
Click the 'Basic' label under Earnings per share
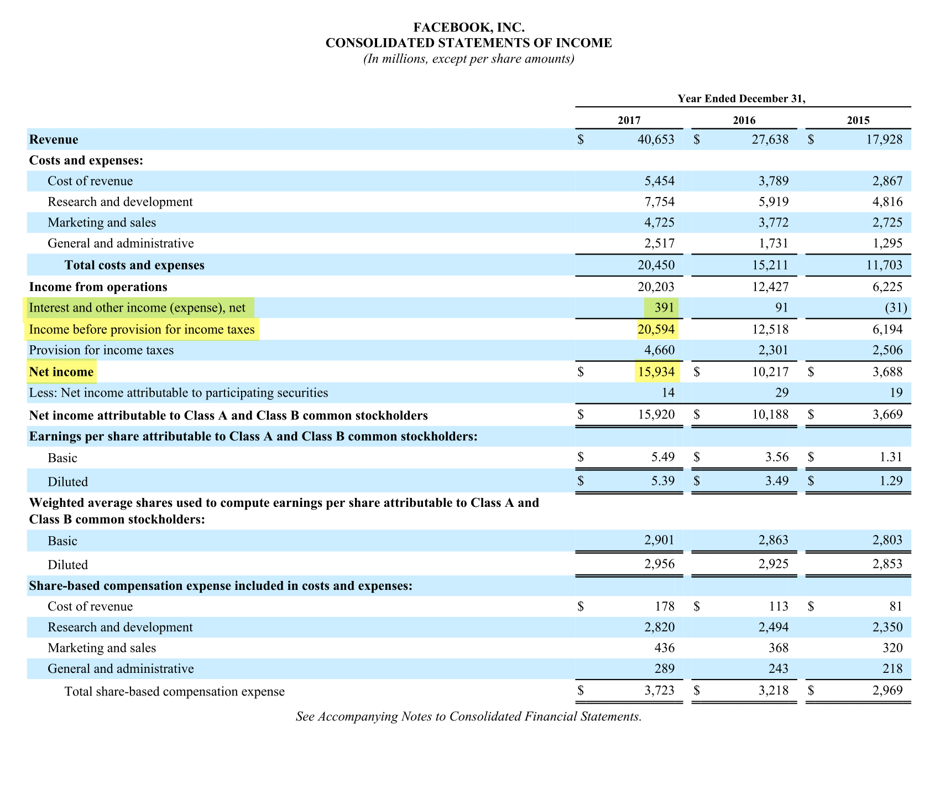[x=62, y=458]
